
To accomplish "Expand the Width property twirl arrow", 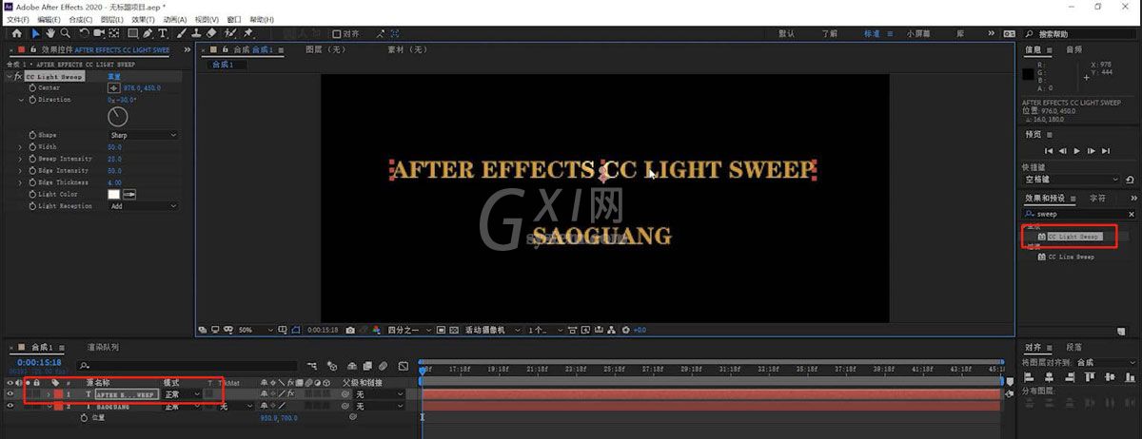I will pyautogui.click(x=20, y=147).
